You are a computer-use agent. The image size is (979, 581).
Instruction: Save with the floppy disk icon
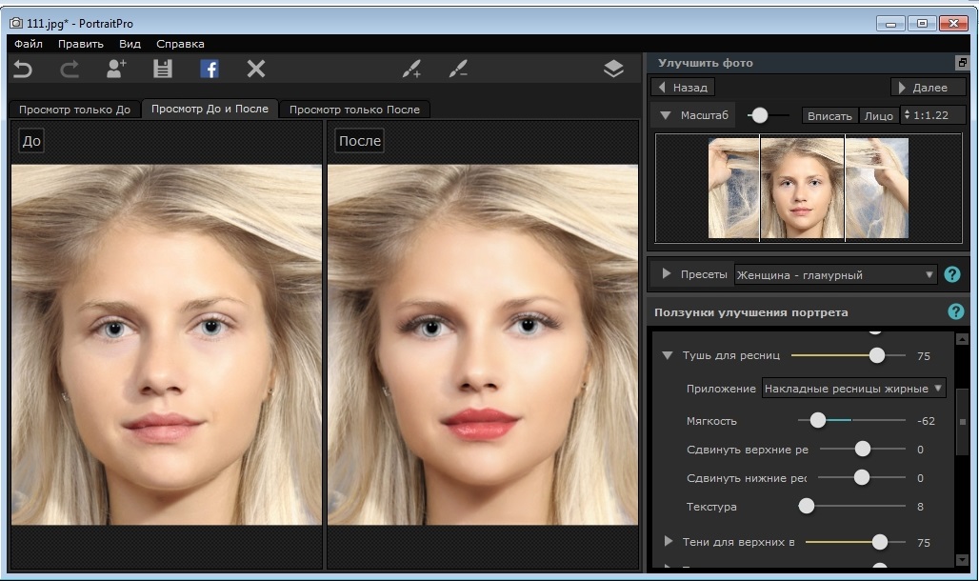pyautogui.click(x=162, y=69)
